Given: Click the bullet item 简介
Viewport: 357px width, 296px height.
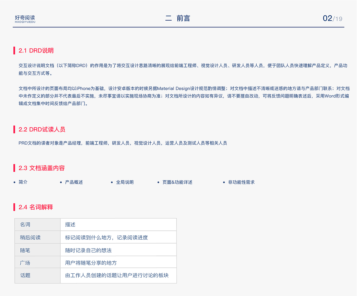Looking at the screenshot, I should coord(23,182).
